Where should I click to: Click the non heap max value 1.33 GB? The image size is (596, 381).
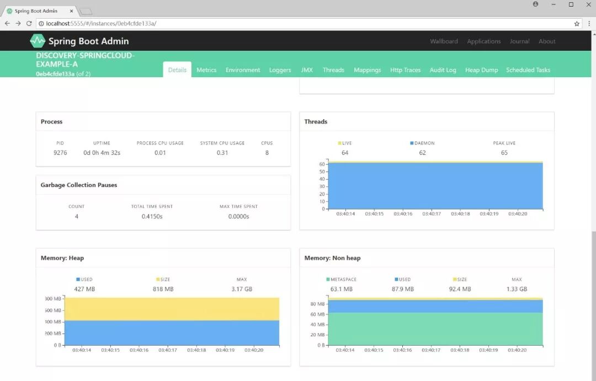click(x=517, y=289)
